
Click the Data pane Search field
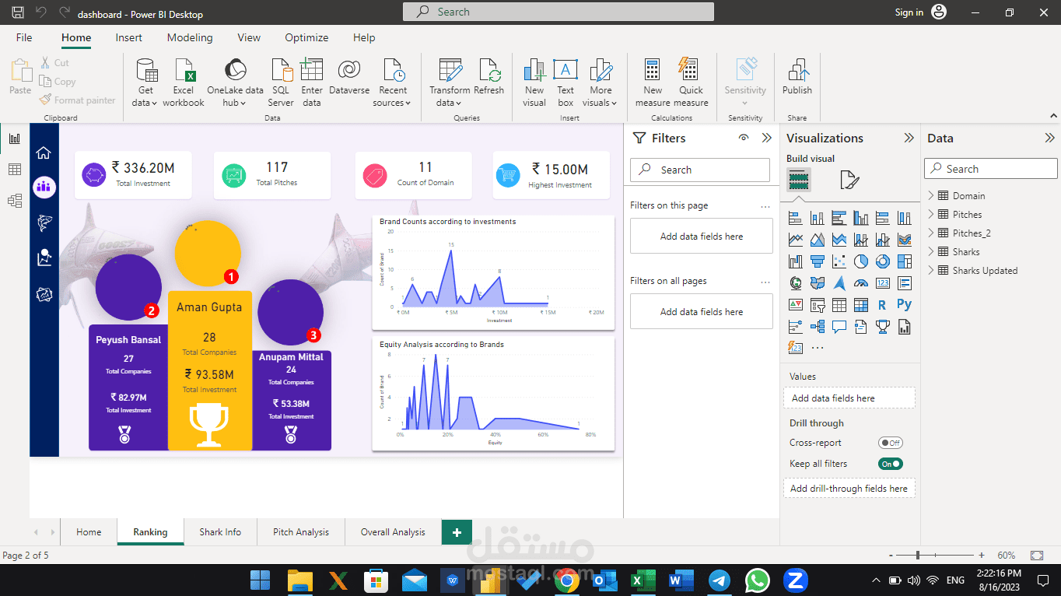(991, 169)
